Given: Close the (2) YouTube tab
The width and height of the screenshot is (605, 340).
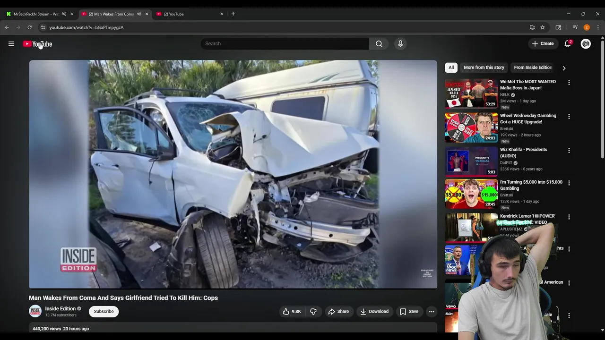Looking at the screenshot, I should [222, 14].
